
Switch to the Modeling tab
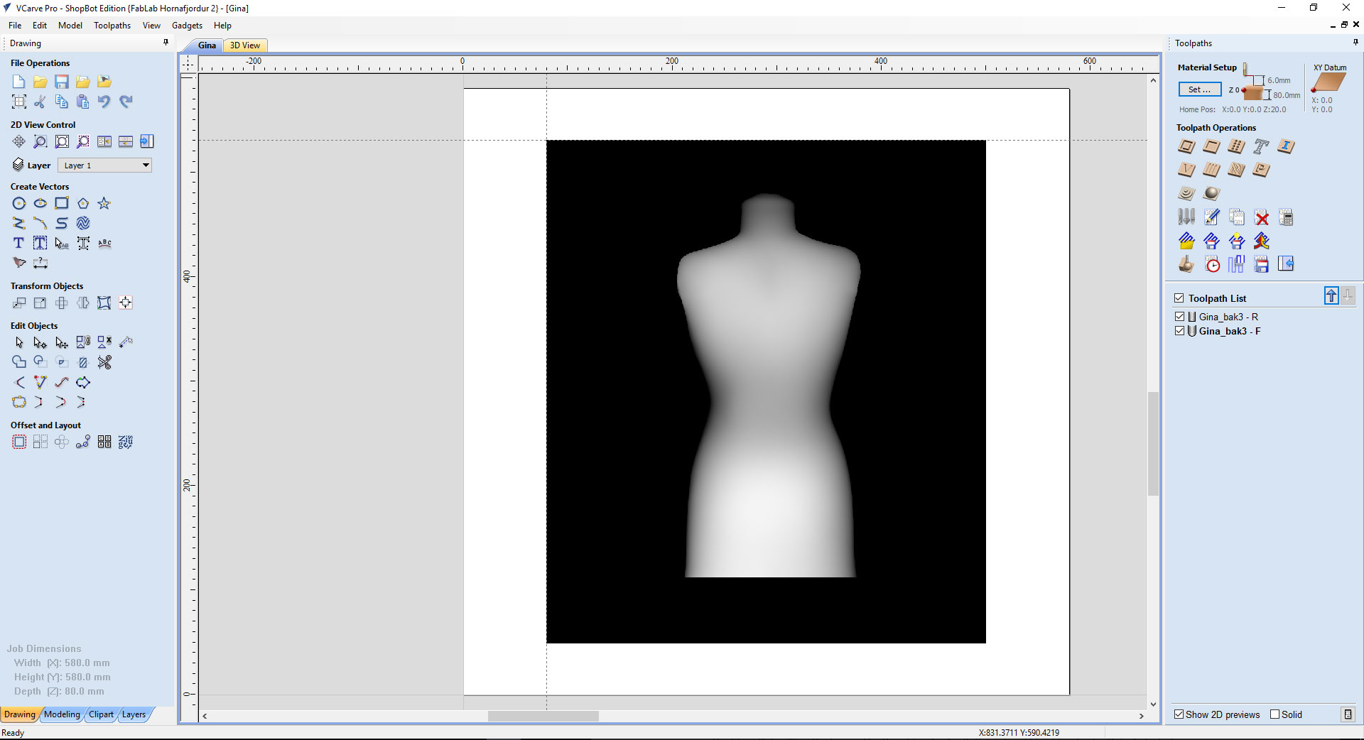pyautogui.click(x=63, y=714)
